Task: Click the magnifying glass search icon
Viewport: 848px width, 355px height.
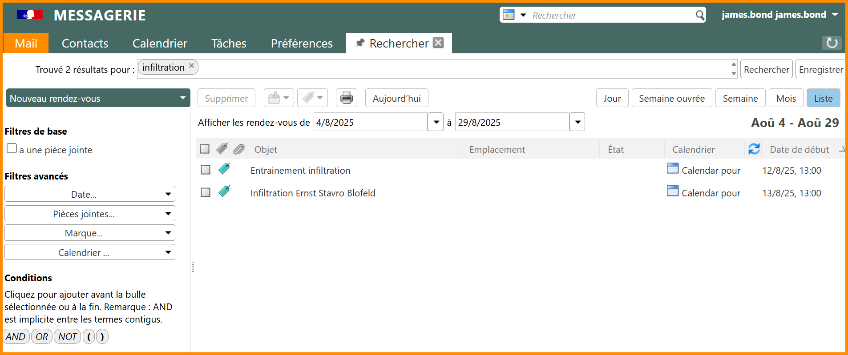Action: [699, 15]
